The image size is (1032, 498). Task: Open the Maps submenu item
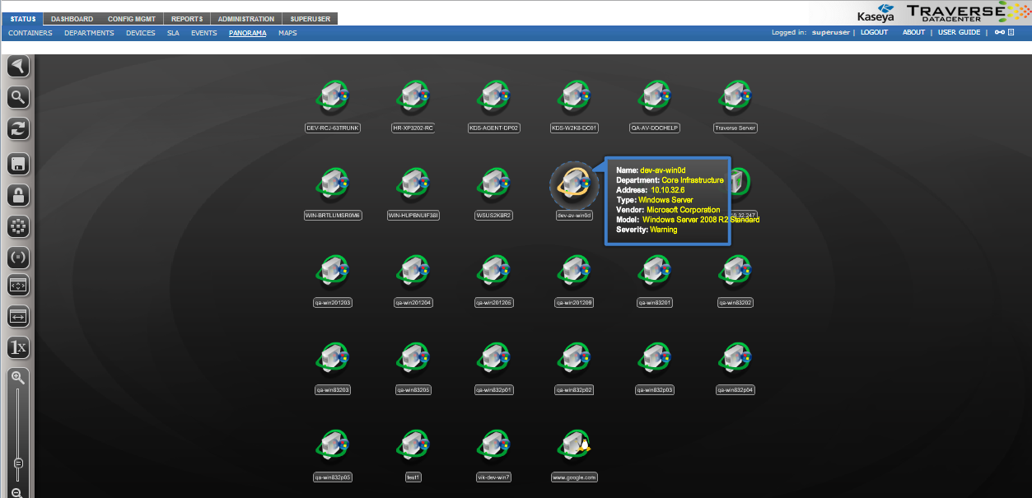(x=287, y=33)
